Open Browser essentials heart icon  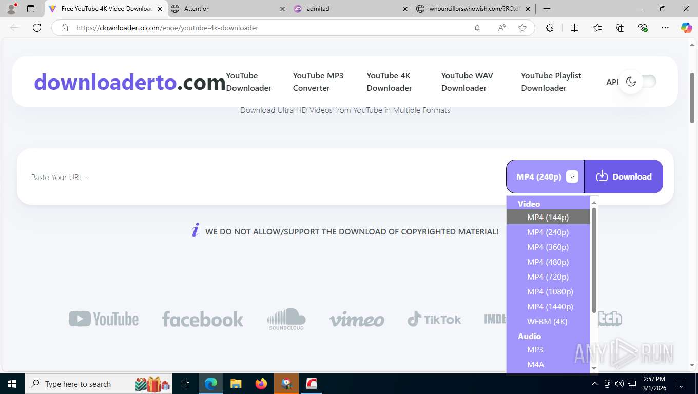[x=643, y=28]
